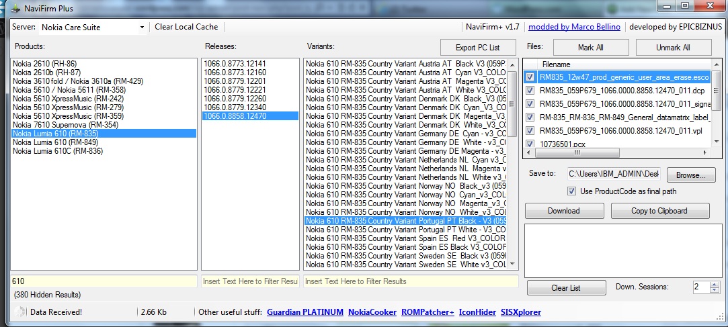The image size is (728, 327).
Task: Click the variants filter text field
Action: tap(411, 281)
